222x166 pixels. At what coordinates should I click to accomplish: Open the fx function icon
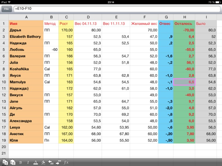(x=66, y=162)
